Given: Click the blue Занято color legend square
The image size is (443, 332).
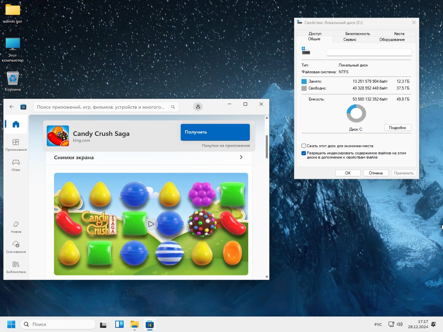Looking at the screenshot, I should (304, 82).
